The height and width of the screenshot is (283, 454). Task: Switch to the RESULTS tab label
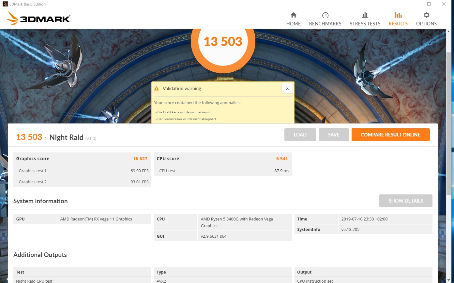coord(398,24)
